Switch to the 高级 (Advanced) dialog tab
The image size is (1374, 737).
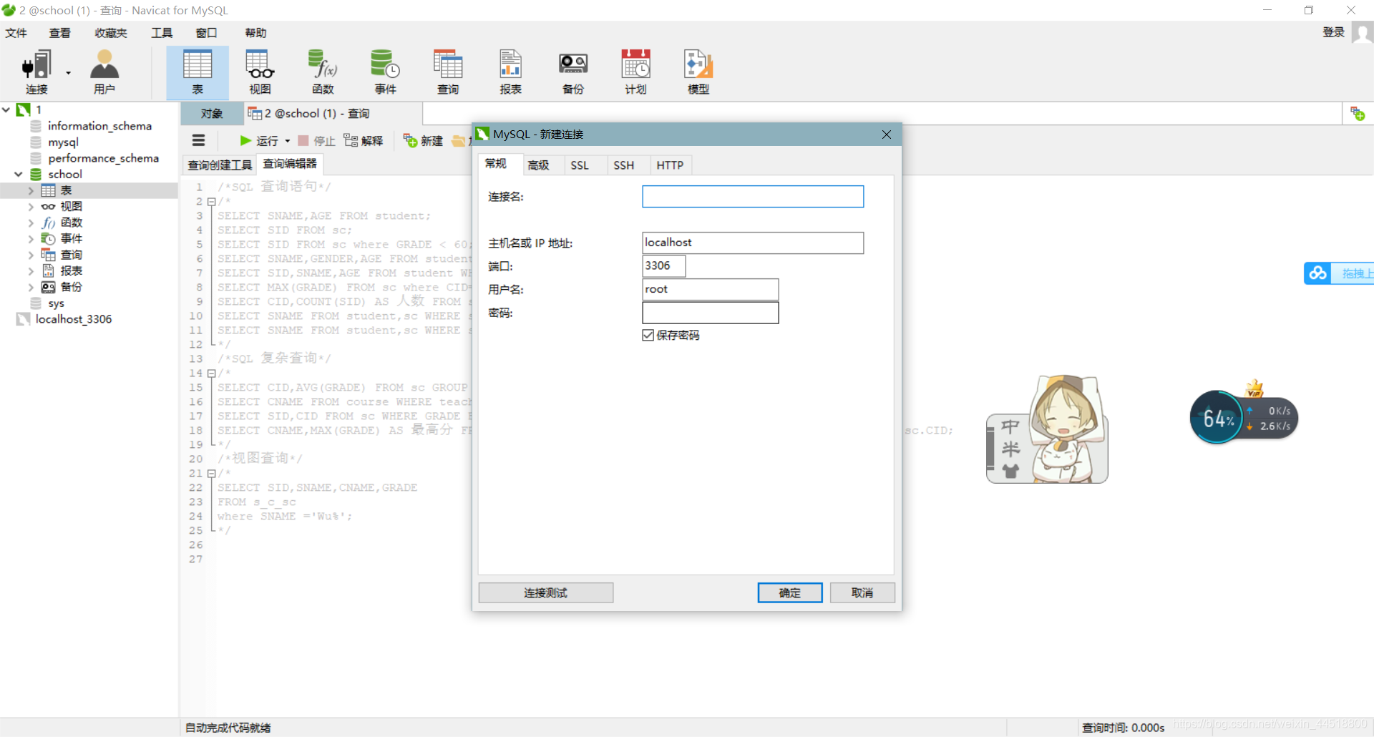(x=538, y=165)
